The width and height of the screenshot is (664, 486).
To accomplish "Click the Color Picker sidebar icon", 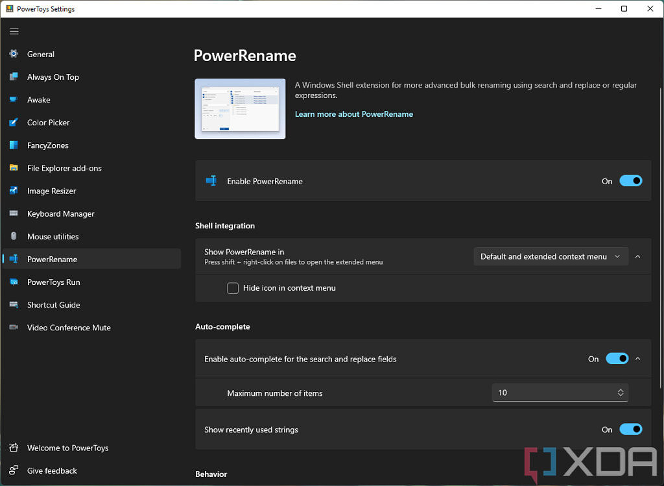I will pyautogui.click(x=14, y=123).
